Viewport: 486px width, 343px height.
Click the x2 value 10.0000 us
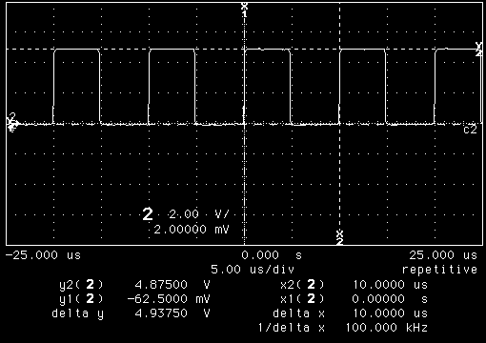click(x=391, y=285)
